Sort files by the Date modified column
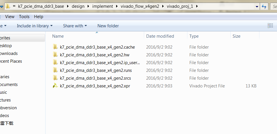The height and width of the screenshot is (134, 277). [x=160, y=36]
